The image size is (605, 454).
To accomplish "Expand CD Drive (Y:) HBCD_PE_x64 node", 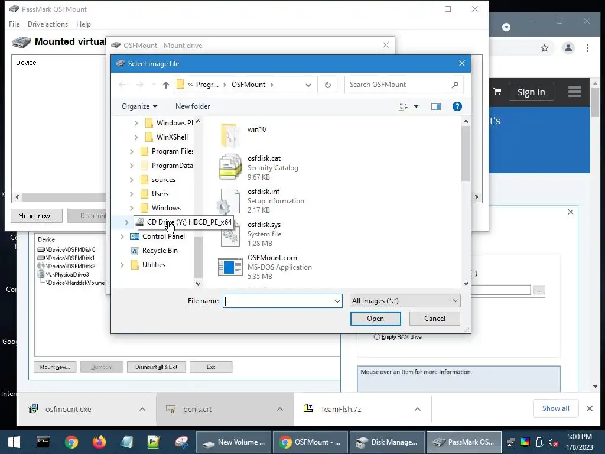I will point(126,222).
